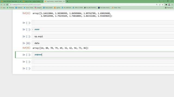This screenshot has width=174, height=97.
Task: Focus the localhost address bar URL
Action: click(26, 5)
